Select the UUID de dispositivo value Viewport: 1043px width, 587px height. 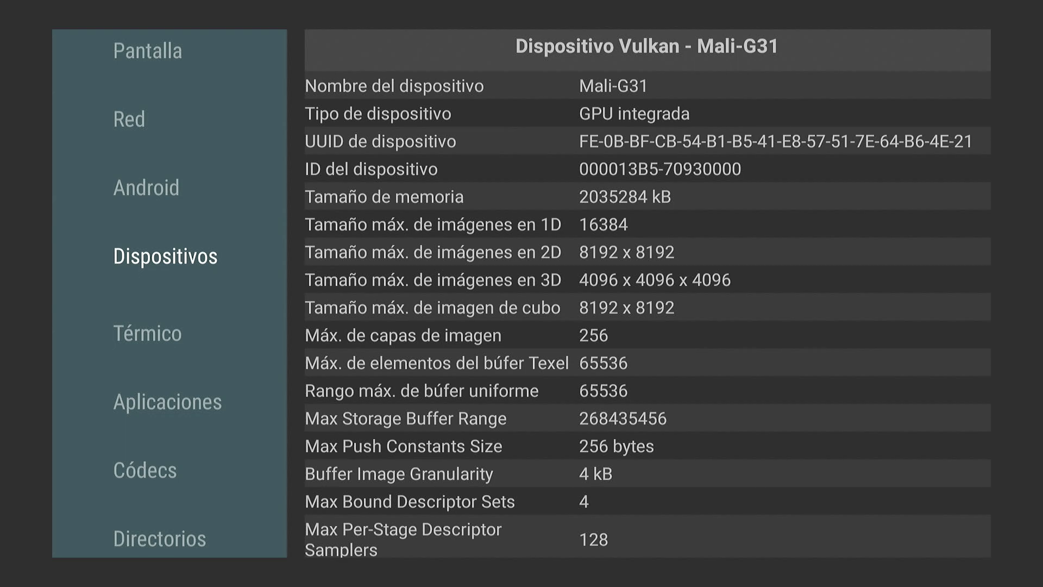pos(775,141)
